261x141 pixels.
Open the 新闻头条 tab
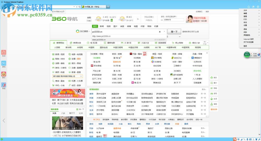[x=75, y=43]
